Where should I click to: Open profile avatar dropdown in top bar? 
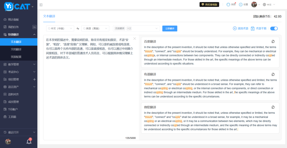point(256,5)
